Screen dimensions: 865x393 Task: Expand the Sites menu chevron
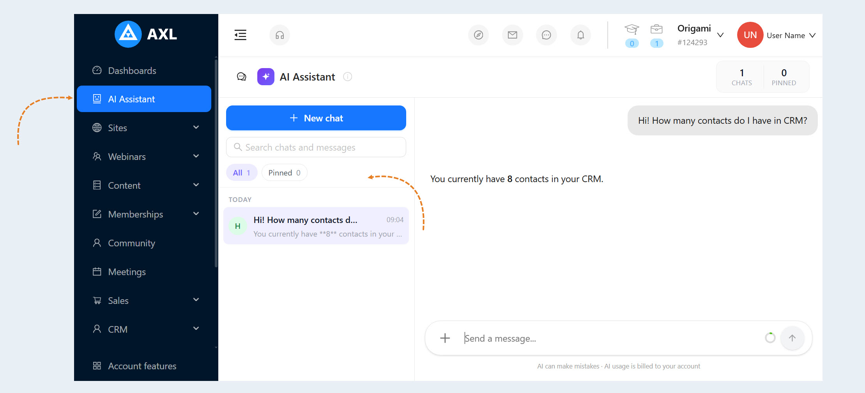pos(196,127)
